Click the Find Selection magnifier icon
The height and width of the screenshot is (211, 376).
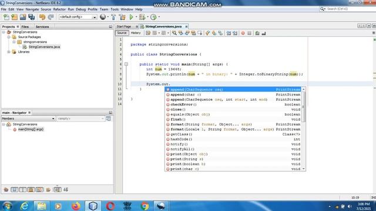(174, 33)
